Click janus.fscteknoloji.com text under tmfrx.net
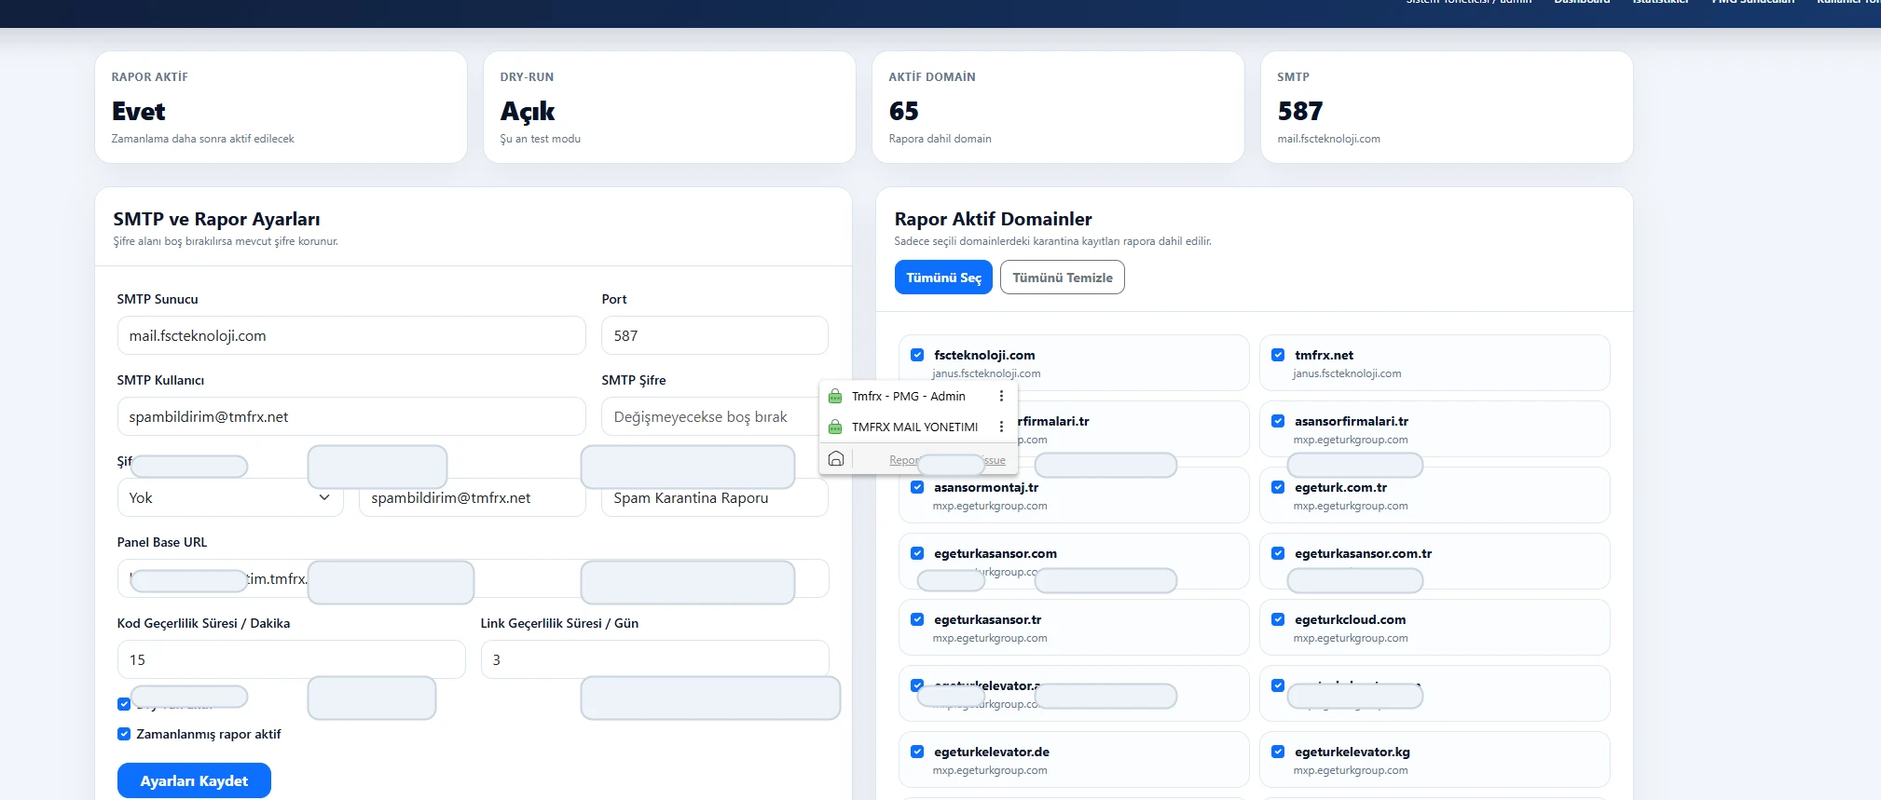1881x800 pixels. pos(1347,373)
